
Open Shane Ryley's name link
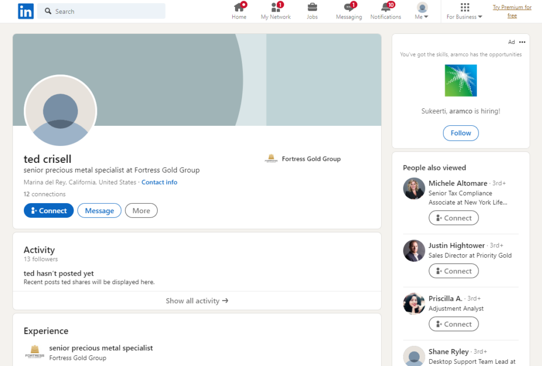coord(448,352)
